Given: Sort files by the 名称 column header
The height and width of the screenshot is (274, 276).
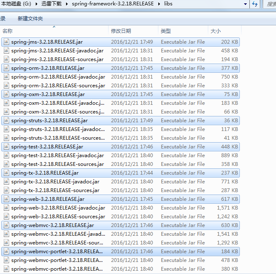Looking at the screenshot, I should (x=54, y=31).
